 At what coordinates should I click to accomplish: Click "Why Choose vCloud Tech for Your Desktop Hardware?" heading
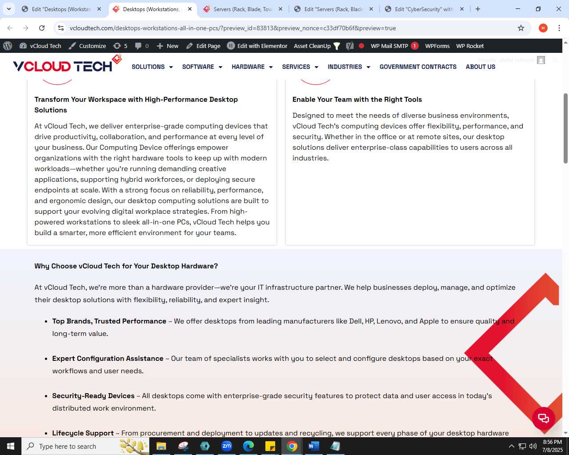(x=126, y=266)
